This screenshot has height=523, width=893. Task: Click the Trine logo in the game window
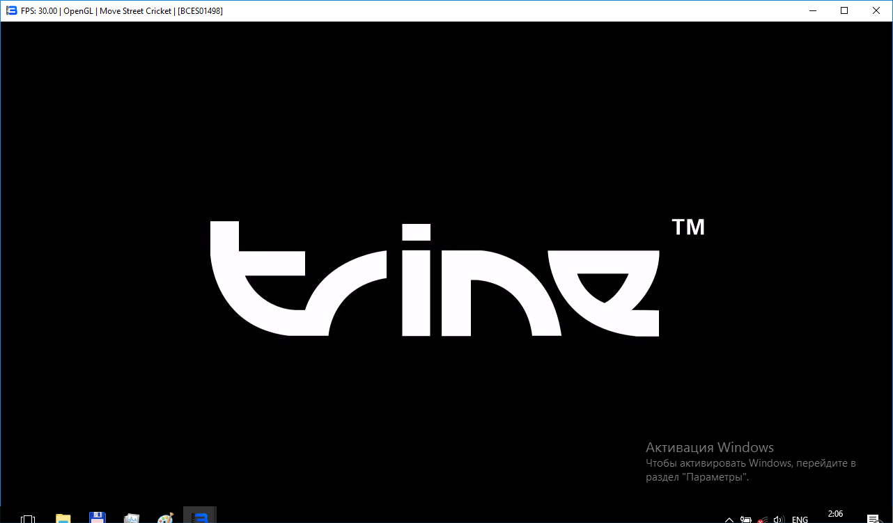coord(435,279)
